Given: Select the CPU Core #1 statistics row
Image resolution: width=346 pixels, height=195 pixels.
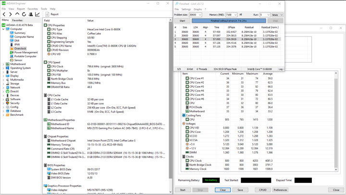Looking at the screenshot, I should tap(227, 78).
